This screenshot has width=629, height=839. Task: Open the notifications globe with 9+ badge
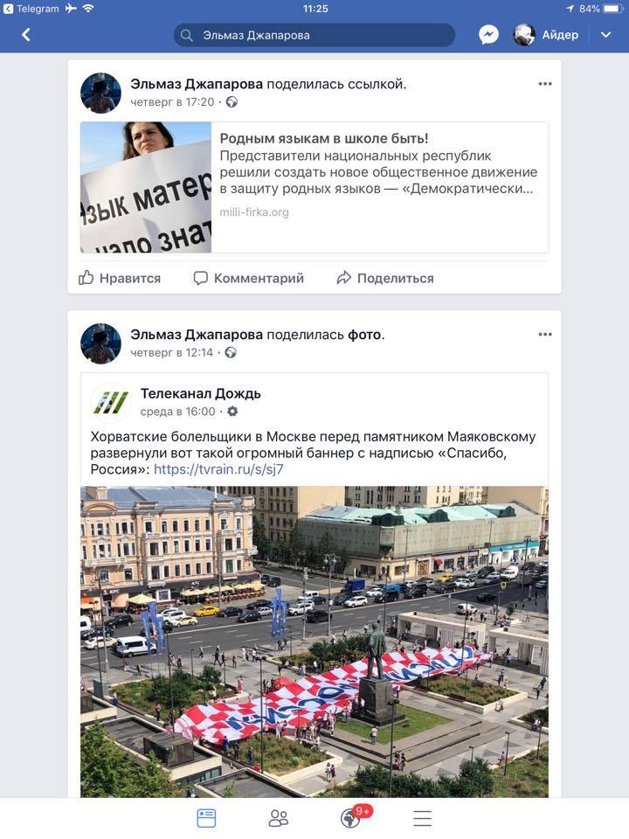(x=353, y=817)
